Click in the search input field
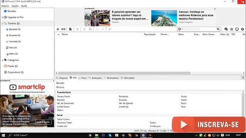246x138 pixels. [199, 29]
